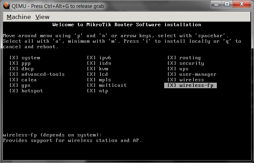Minimize the QEMU window
This screenshot has height=163, width=254.
[216, 4]
